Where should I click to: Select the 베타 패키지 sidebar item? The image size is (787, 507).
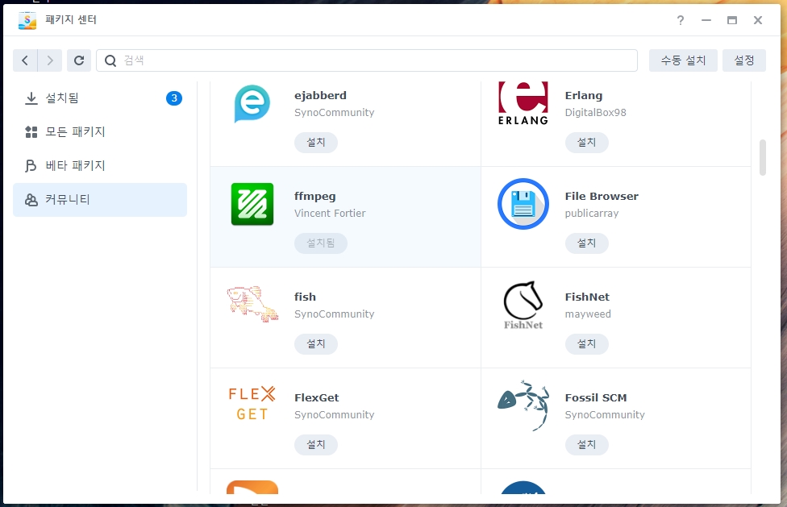(100, 165)
